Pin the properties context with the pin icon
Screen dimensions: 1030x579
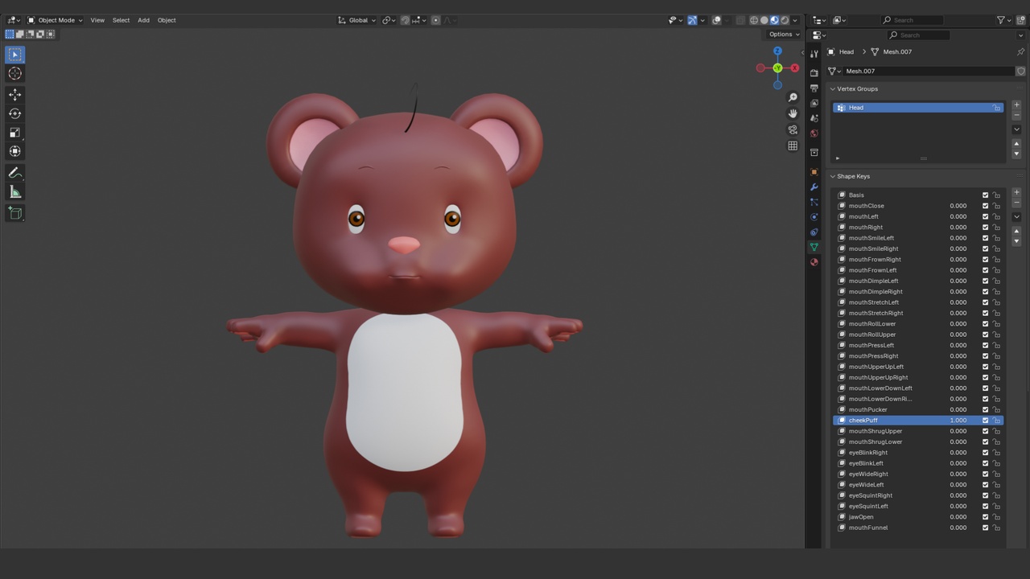point(1020,51)
